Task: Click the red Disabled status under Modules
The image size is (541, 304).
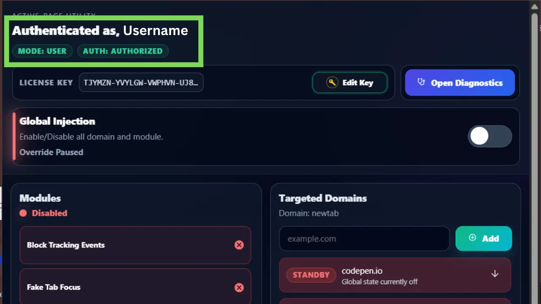Action: click(49, 213)
